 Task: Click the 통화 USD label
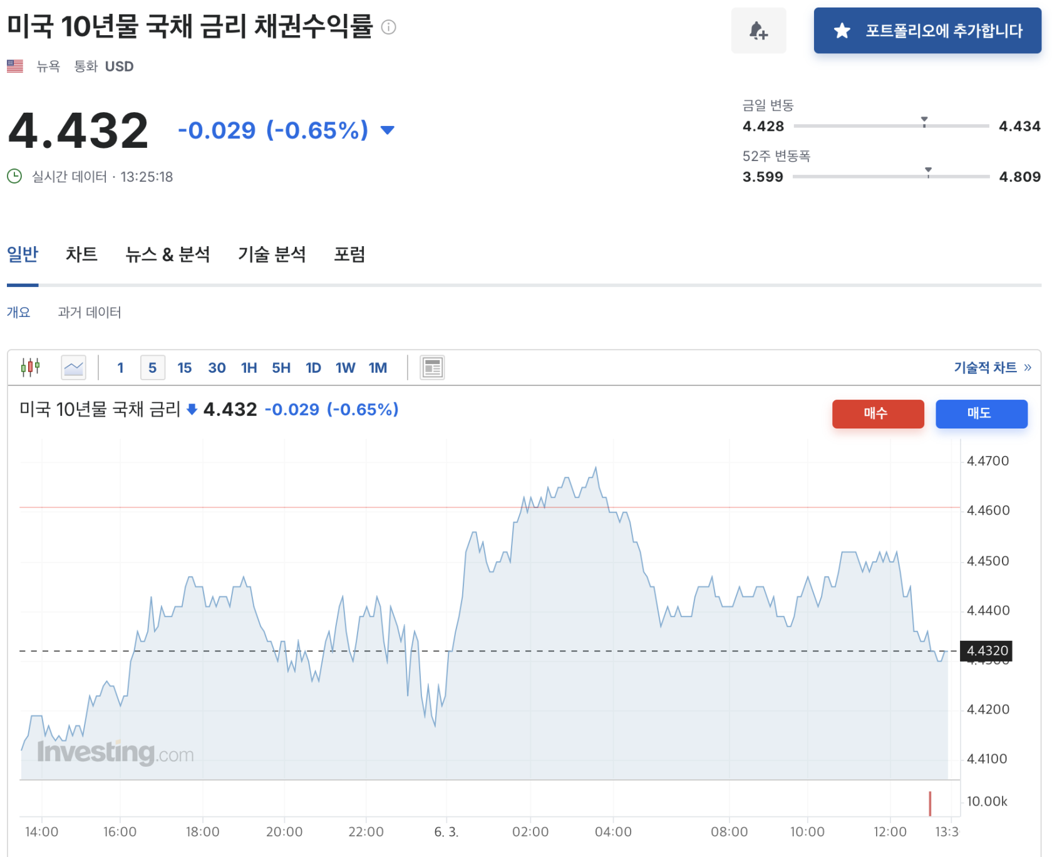[104, 66]
